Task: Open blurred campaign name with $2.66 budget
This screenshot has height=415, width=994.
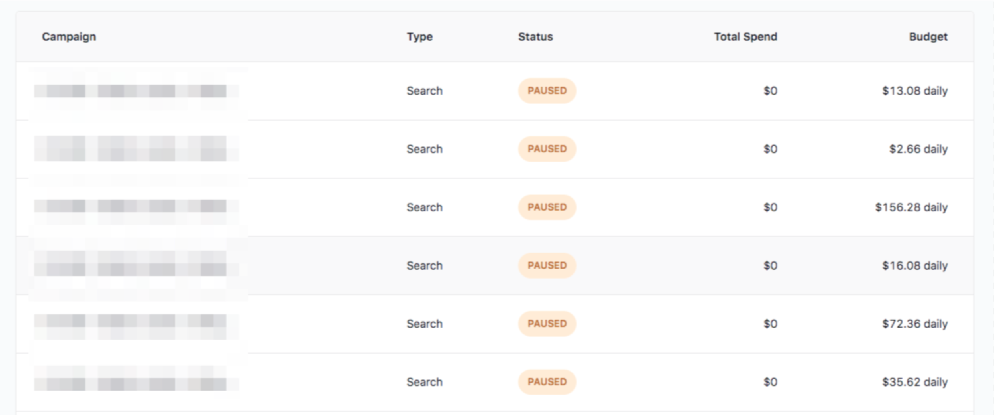Action: pyautogui.click(x=136, y=149)
